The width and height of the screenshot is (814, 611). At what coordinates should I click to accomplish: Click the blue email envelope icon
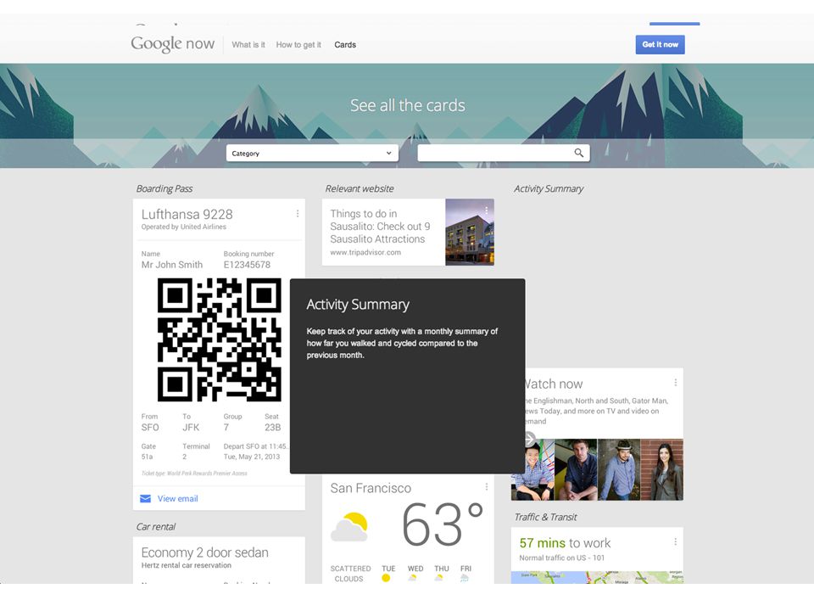tap(145, 499)
